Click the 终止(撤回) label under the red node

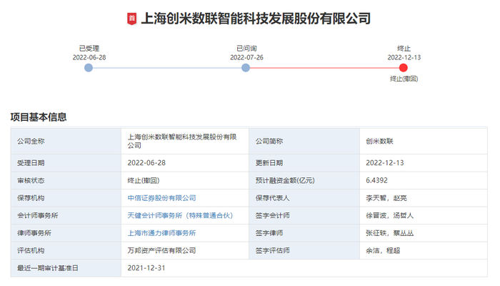(x=404, y=79)
